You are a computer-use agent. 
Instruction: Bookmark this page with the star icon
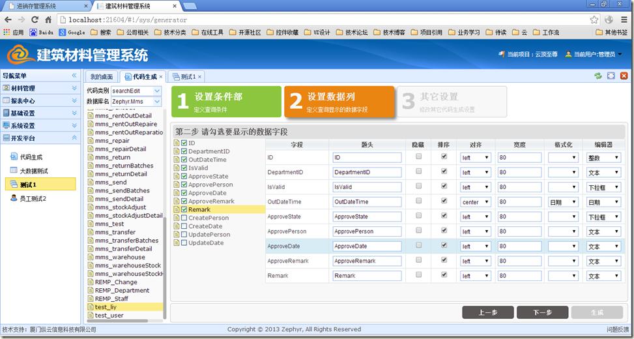(594, 20)
